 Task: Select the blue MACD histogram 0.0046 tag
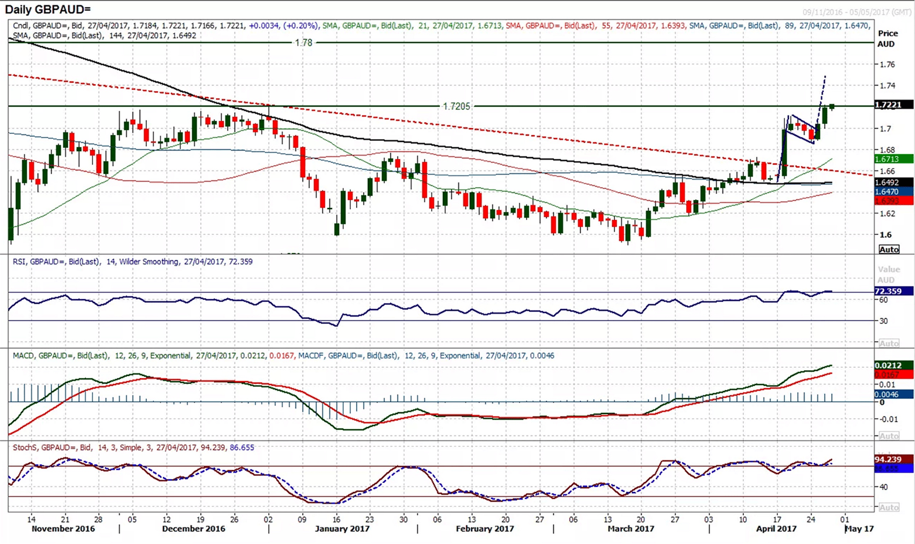pyautogui.click(x=893, y=394)
